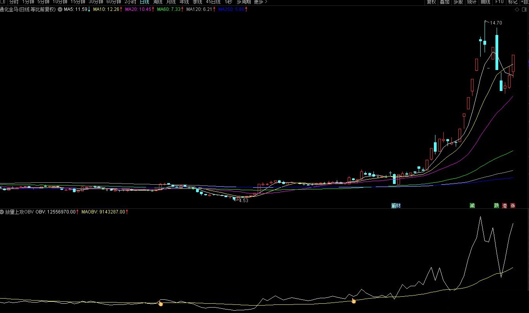This screenshot has height=313, width=529.
Task: Open F10 company information
Action: click(499, 2)
